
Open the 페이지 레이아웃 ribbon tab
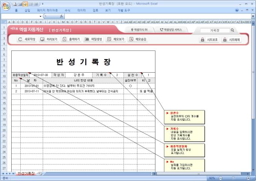pyautogui.click(x=47, y=11)
